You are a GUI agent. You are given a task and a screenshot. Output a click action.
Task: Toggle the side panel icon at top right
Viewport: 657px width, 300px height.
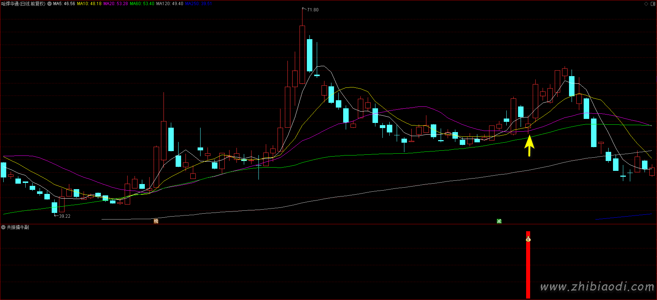653,4
